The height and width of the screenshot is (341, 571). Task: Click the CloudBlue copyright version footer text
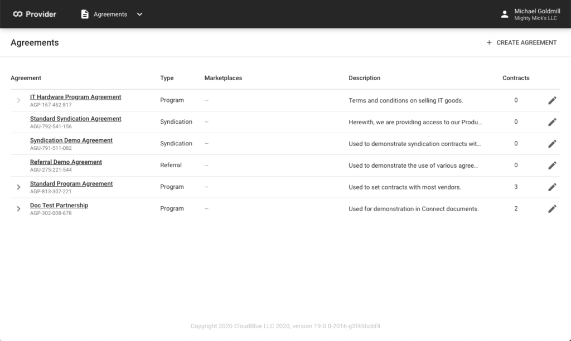(285, 326)
